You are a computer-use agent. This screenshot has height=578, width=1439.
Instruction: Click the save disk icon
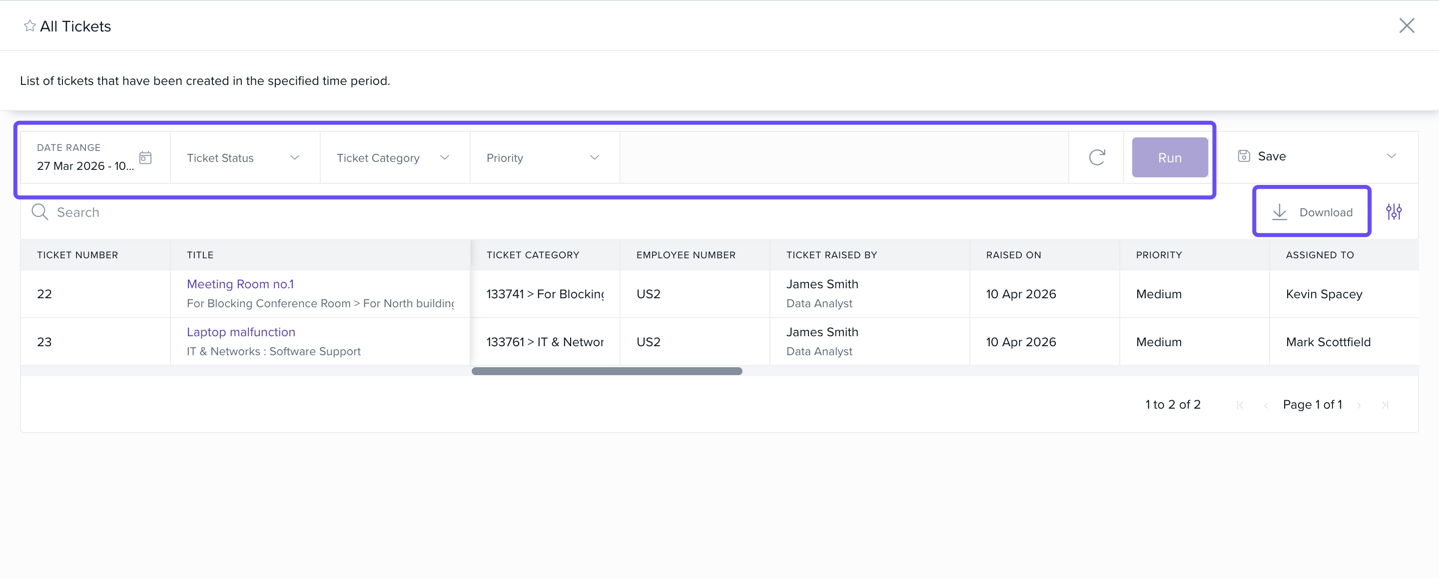[x=1244, y=156]
